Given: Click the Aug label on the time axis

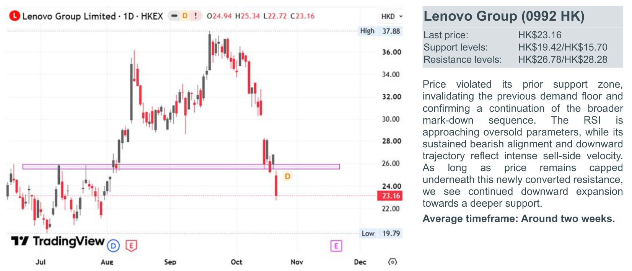Looking at the screenshot, I should coord(107,262).
